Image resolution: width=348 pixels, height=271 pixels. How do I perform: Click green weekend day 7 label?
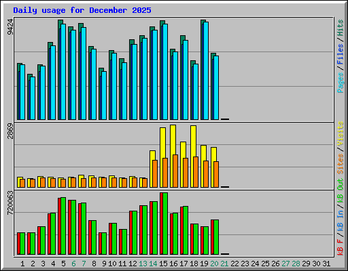84,264
